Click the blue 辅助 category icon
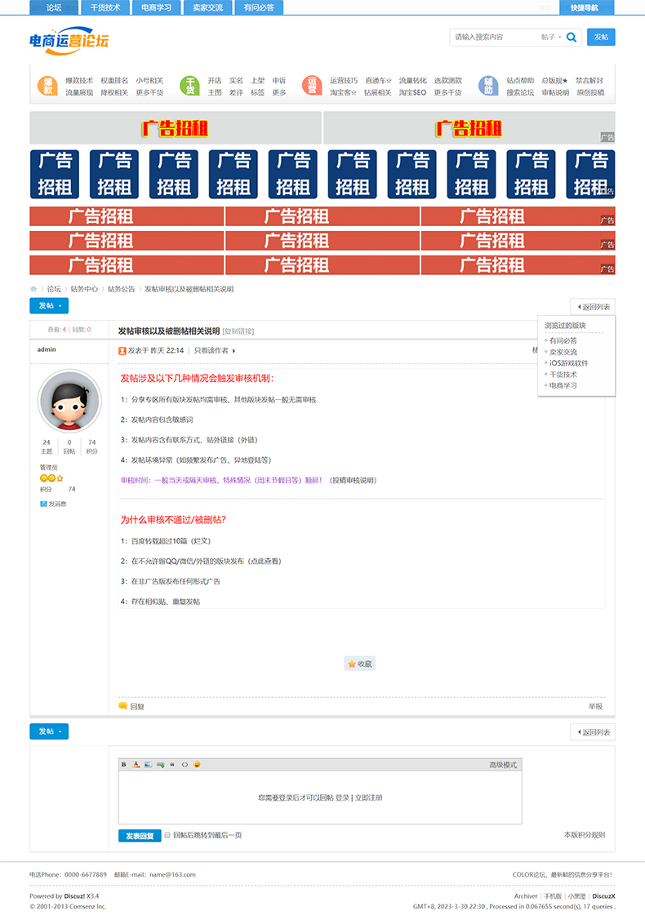The height and width of the screenshot is (924, 645). (x=488, y=86)
